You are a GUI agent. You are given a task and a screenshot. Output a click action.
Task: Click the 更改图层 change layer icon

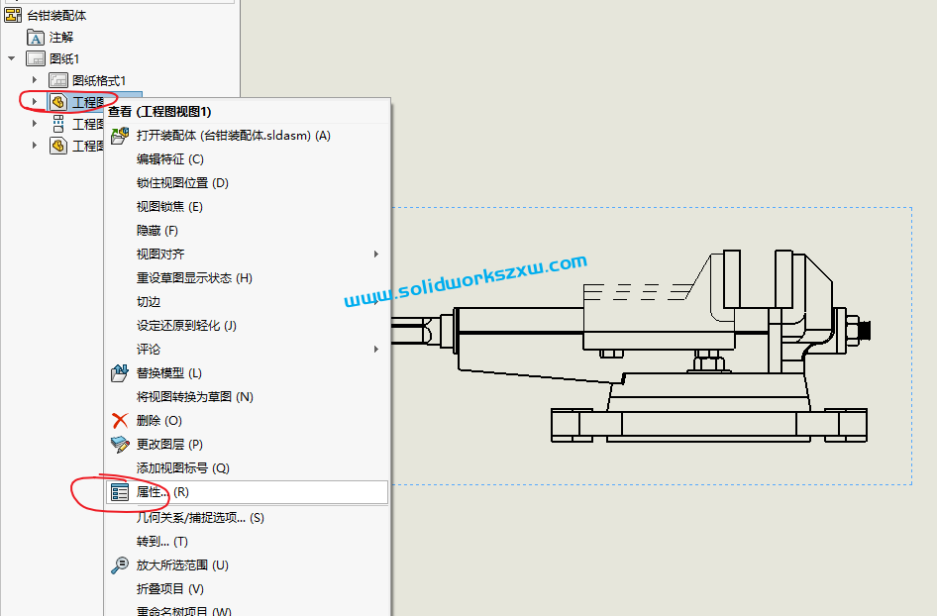point(120,445)
